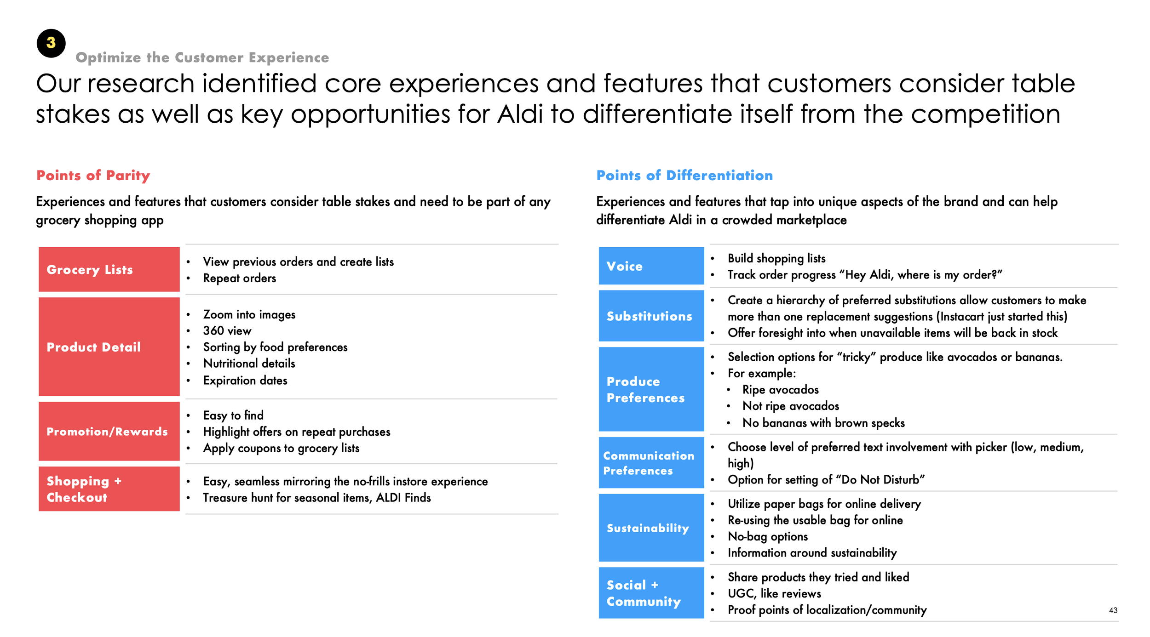Click the Optimize the Customer Experience subtitle
1150x637 pixels.
[202, 57]
